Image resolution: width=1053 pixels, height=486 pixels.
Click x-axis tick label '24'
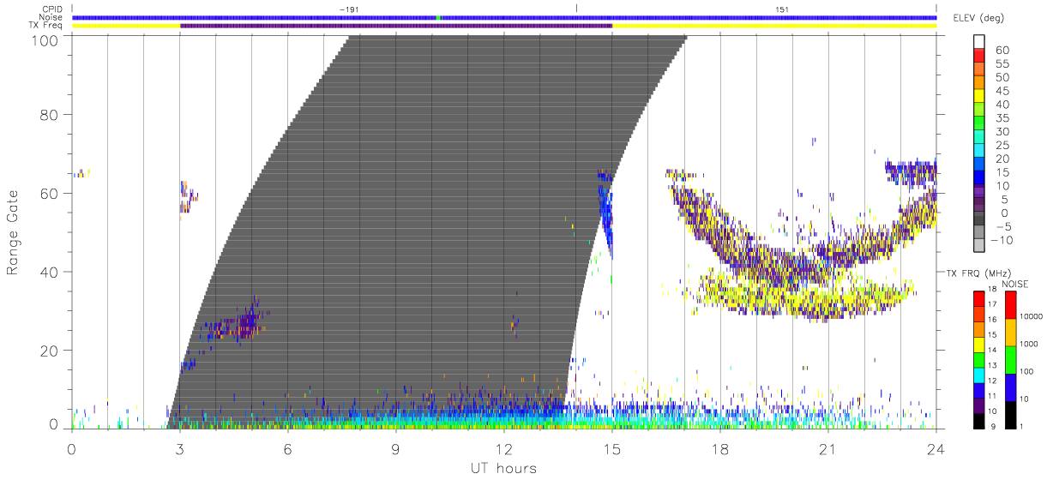click(x=936, y=448)
